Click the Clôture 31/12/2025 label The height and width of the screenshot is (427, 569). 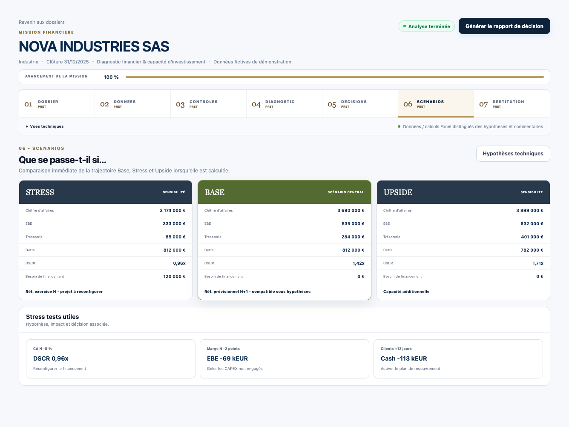pyautogui.click(x=68, y=62)
